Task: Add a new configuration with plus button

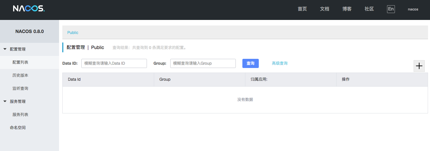Action: click(x=419, y=66)
